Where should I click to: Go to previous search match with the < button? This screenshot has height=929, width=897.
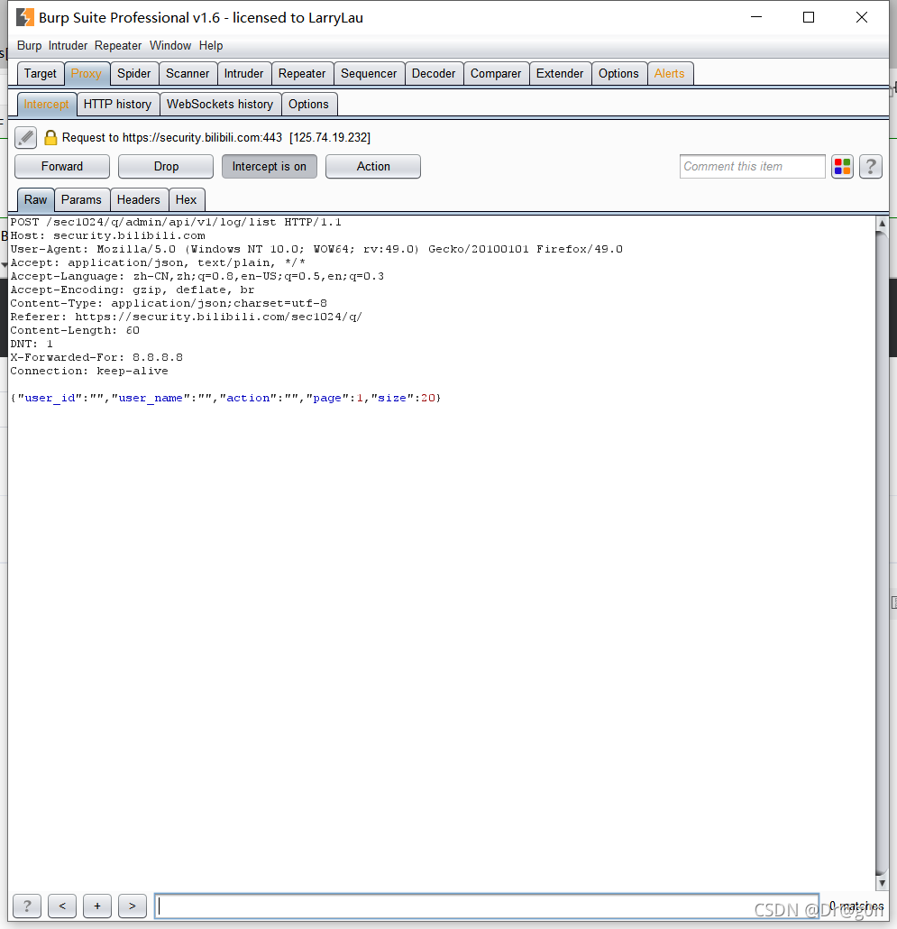point(62,906)
